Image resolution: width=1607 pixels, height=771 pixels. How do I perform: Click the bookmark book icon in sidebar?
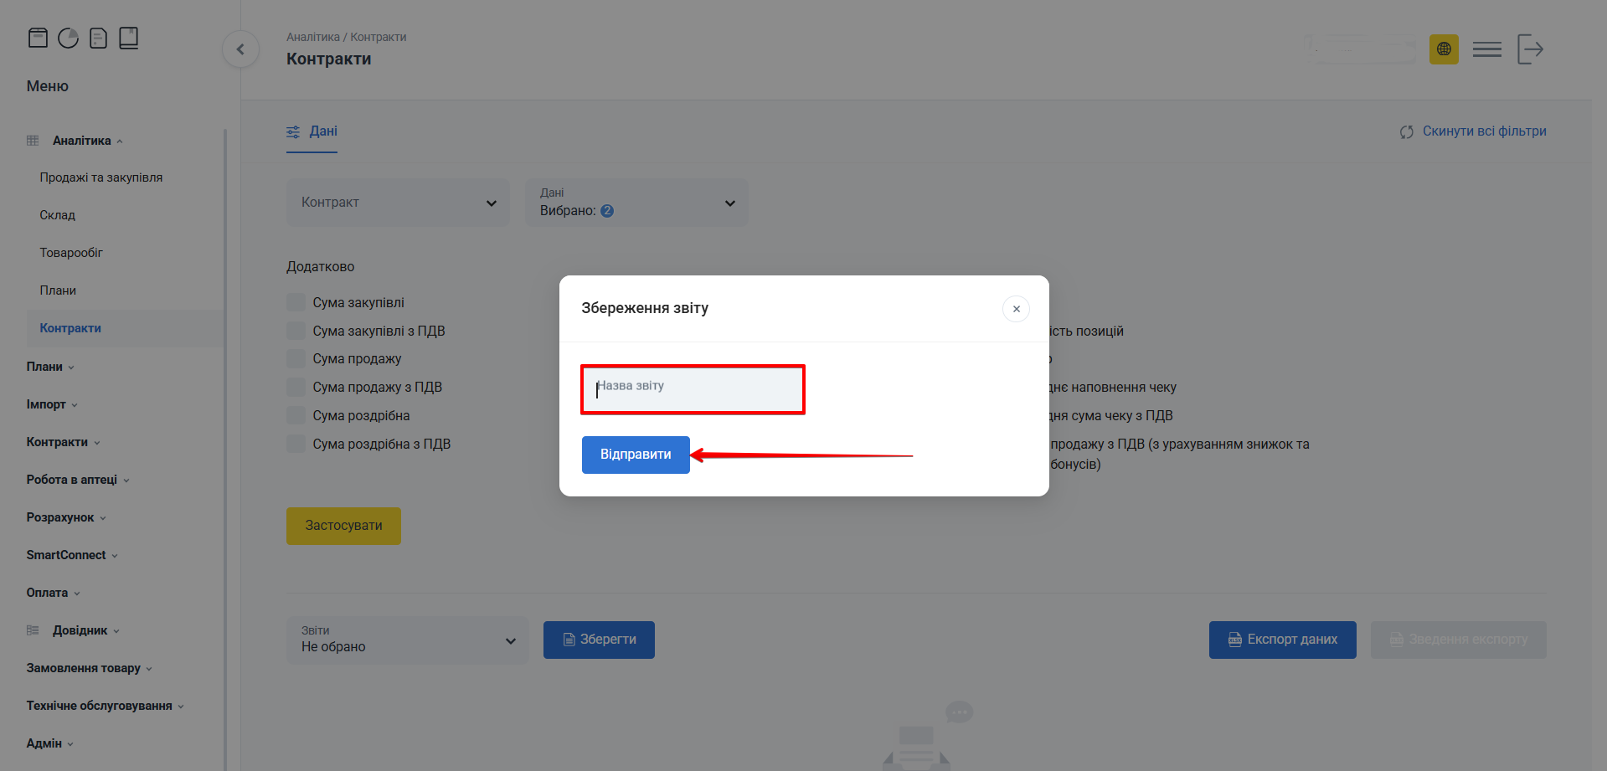pyautogui.click(x=128, y=39)
